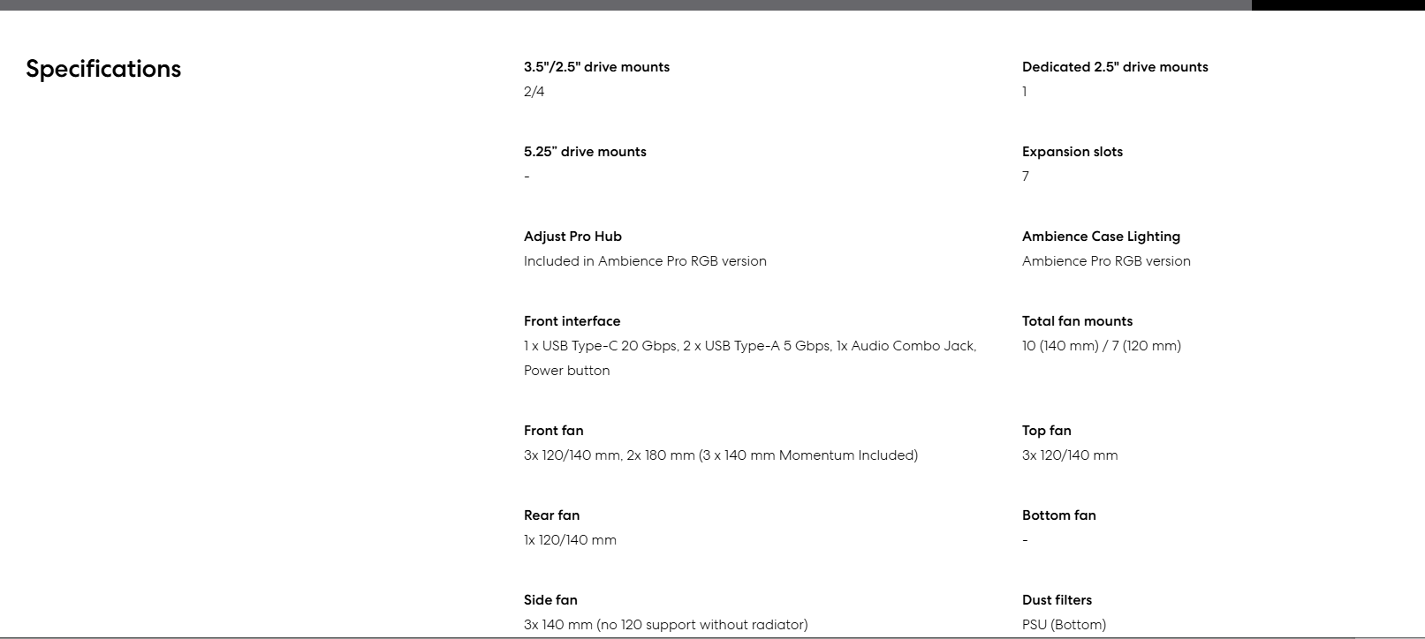The width and height of the screenshot is (1425, 639).
Task: Click the Dust filters label
Action: 1057,600
